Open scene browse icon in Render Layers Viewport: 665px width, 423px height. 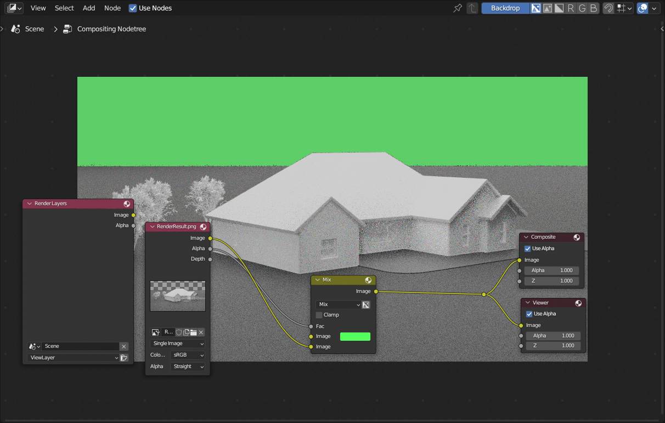(35, 346)
